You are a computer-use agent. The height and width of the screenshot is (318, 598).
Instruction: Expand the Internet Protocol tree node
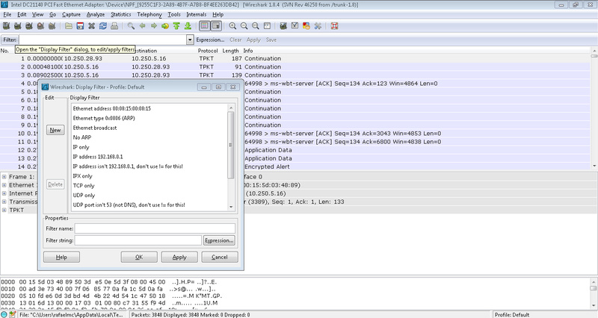click(4, 193)
